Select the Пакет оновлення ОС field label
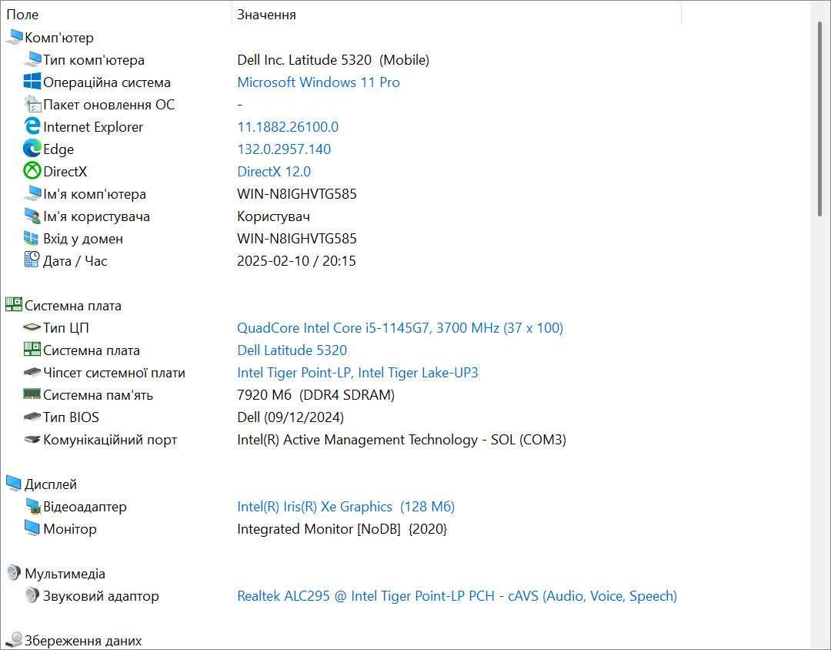 [x=108, y=105]
